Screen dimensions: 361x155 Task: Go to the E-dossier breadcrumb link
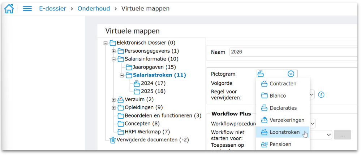52,9
